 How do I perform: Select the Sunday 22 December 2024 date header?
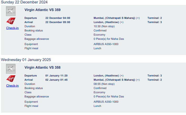coord(24,2)
